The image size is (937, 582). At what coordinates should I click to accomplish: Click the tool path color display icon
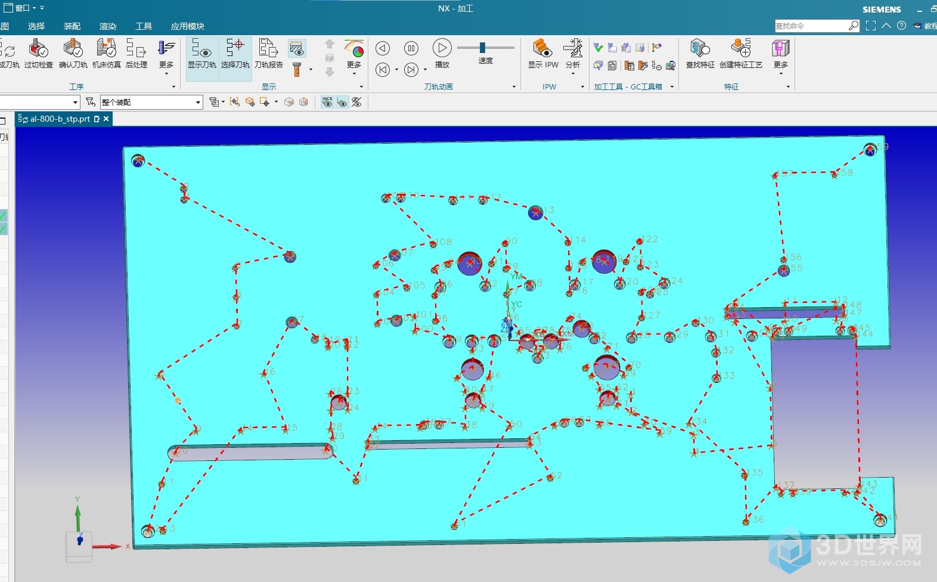pyautogui.click(x=354, y=48)
